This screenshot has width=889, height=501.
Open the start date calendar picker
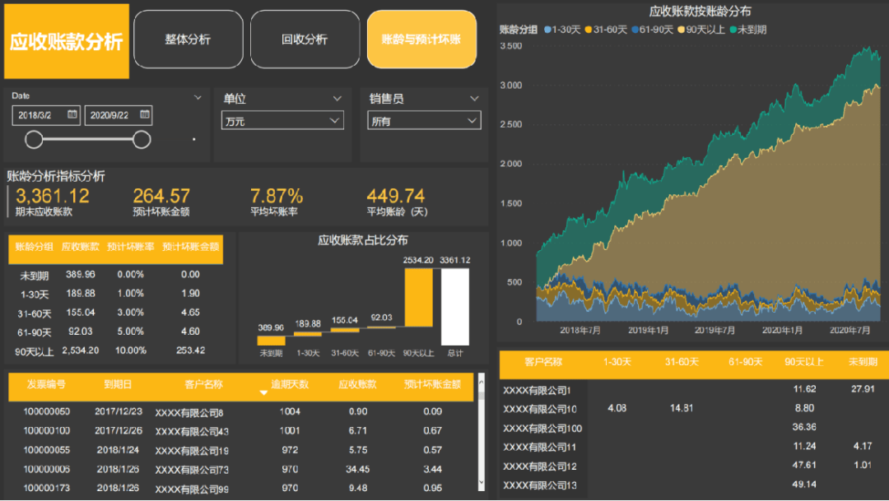pos(72,115)
